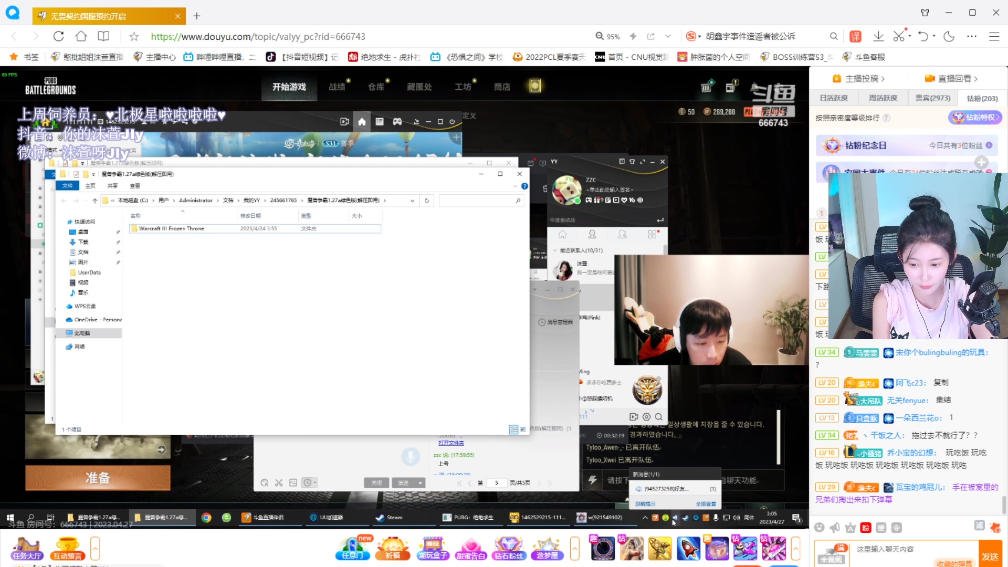The width and height of the screenshot is (1008, 567).
Task: Open the 任意门 activity icon
Action: 353,549
